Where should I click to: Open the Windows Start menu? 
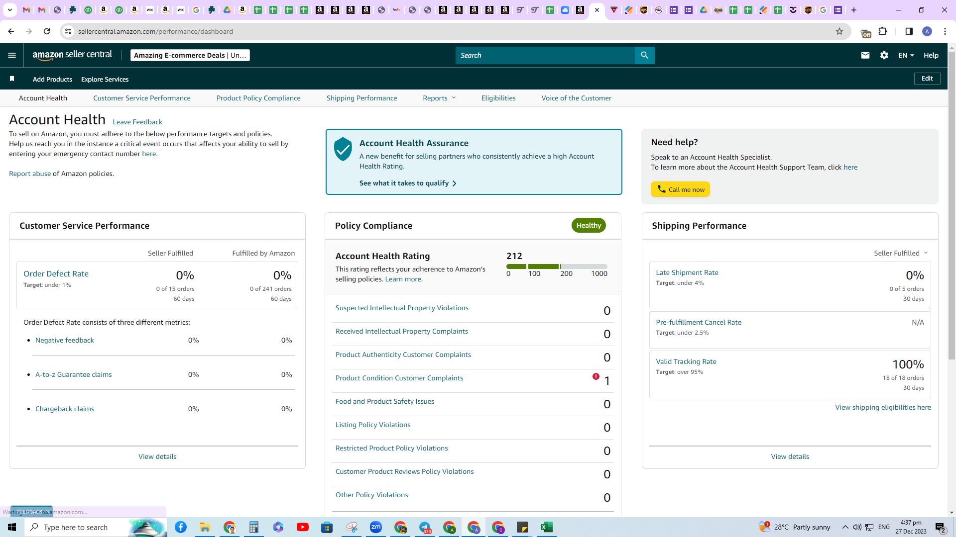point(12,527)
